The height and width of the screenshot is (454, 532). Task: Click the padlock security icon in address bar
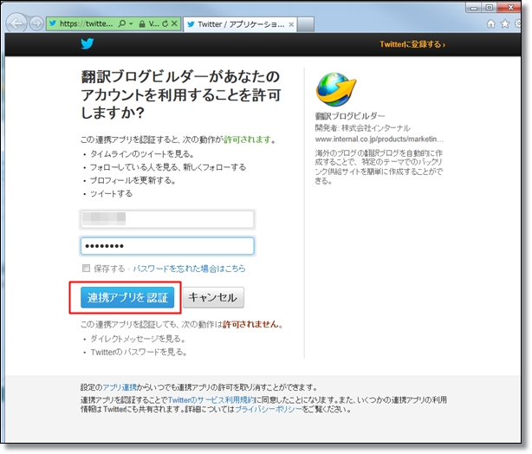(x=142, y=24)
